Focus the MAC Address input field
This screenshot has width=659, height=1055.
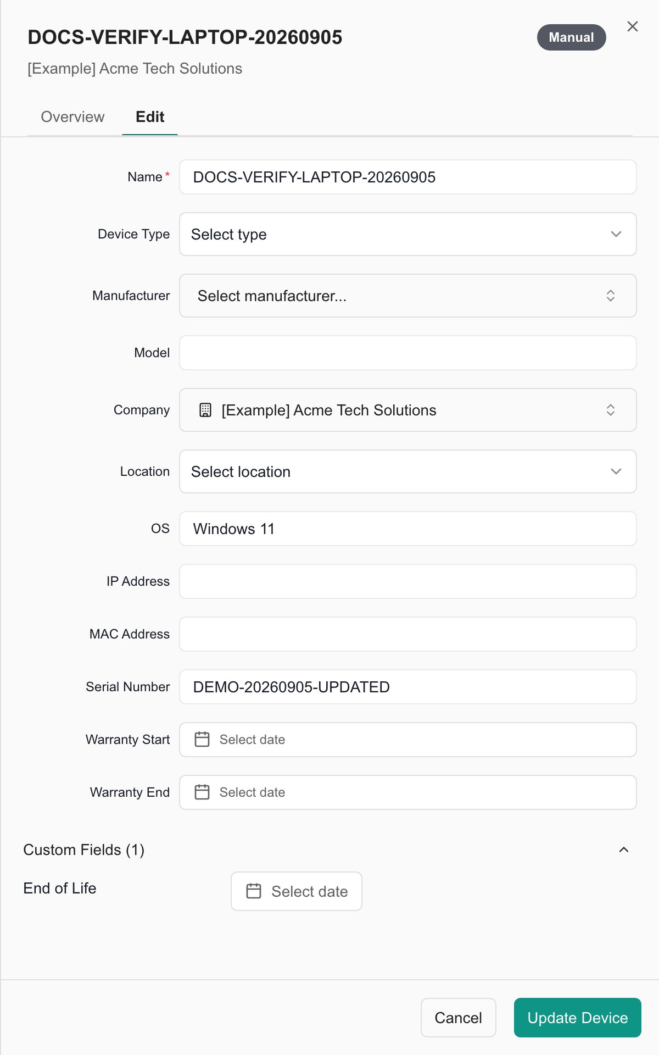click(x=408, y=634)
